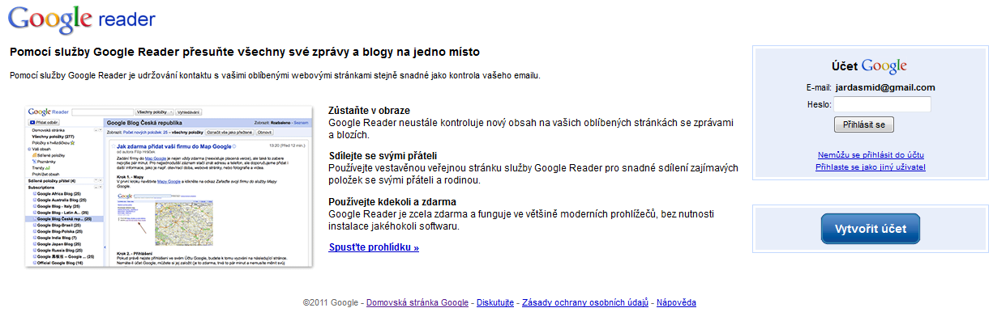Open Domovská stránka Google footer link
This screenshot has width=993, height=329.
(417, 302)
